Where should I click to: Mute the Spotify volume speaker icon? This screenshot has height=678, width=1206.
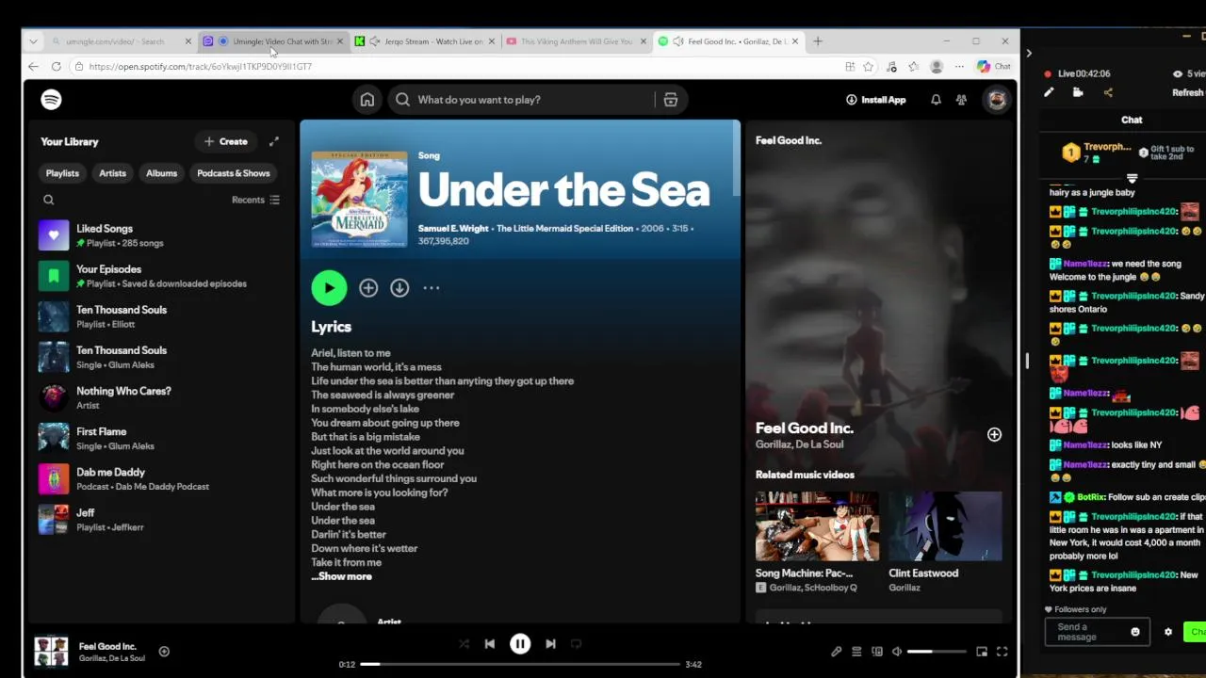point(897,652)
